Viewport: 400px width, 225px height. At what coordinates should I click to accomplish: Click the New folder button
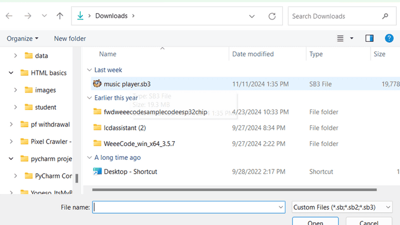[x=70, y=38]
